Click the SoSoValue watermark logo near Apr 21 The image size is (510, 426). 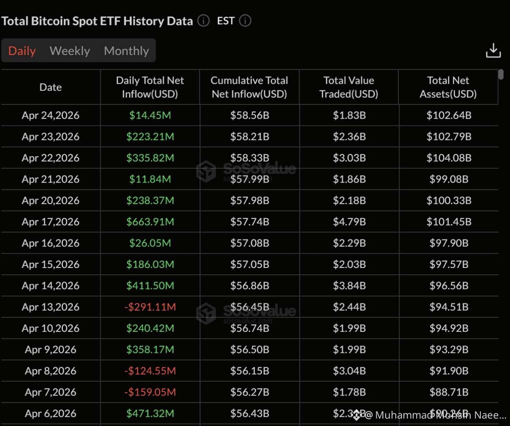point(206,172)
